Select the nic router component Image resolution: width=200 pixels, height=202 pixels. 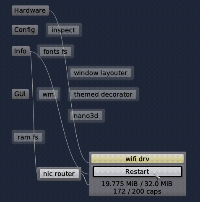[59, 174]
